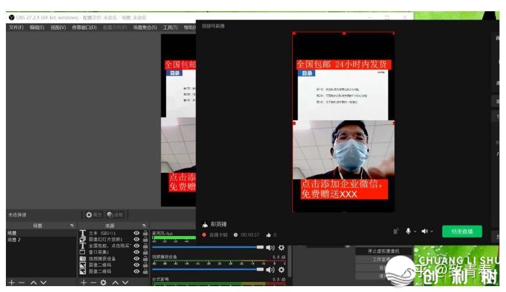Viewport: 506px width, 292px height.
Task: Toggle visibility of 图像幻灯片放映1 source
Action: [136, 239]
